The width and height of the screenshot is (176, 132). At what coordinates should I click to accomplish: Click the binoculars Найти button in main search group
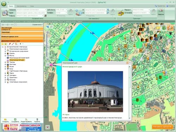point(70,12)
